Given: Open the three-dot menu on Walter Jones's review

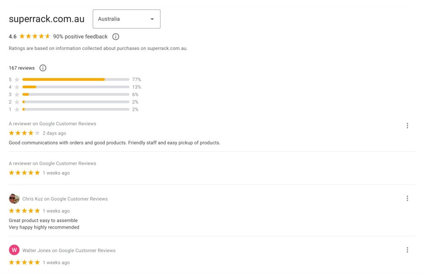Looking at the screenshot, I should point(407,250).
